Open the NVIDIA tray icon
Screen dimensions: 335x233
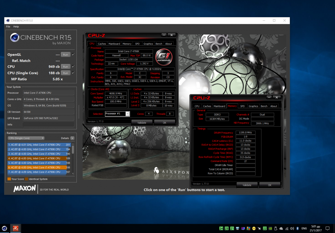pos(270,229)
